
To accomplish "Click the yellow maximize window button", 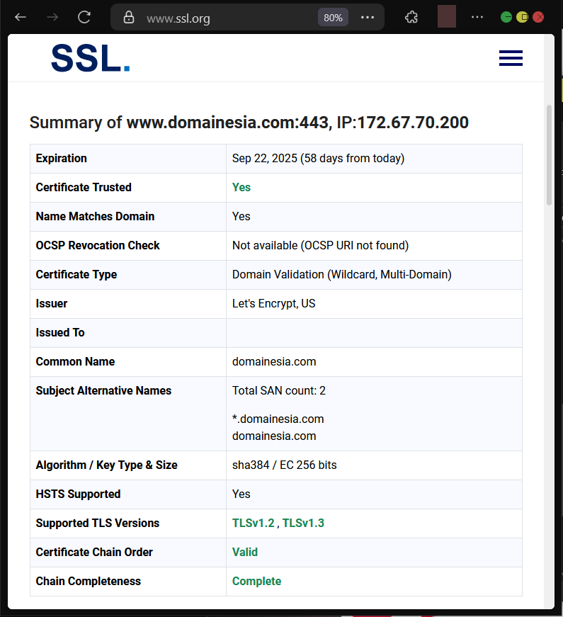I will tap(522, 17).
